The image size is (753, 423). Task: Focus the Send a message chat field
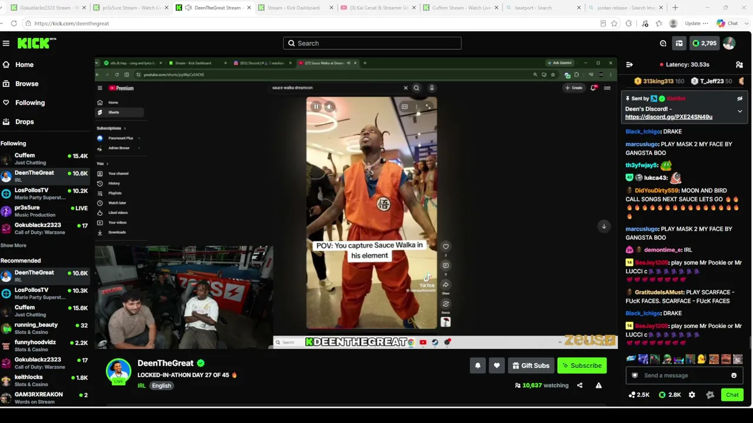684,375
